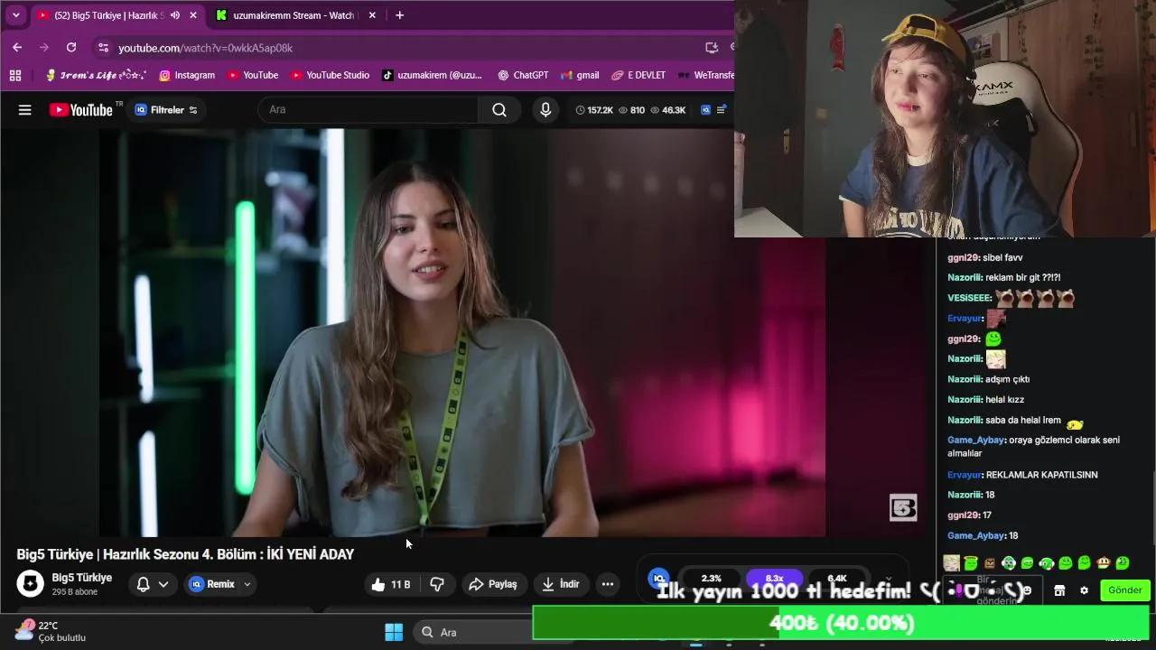Go back in browser history

click(17, 47)
